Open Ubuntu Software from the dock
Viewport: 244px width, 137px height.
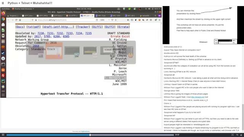(3, 70)
